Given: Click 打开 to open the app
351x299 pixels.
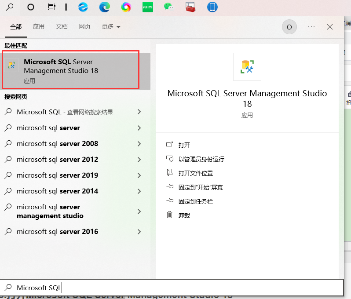Looking at the screenshot, I should point(184,145).
